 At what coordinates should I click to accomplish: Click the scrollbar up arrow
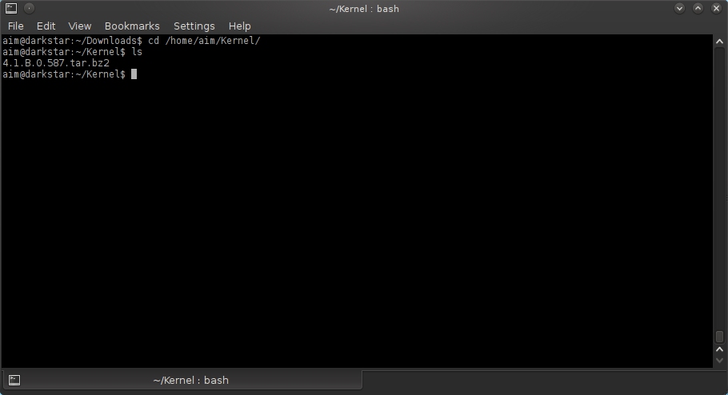click(719, 40)
